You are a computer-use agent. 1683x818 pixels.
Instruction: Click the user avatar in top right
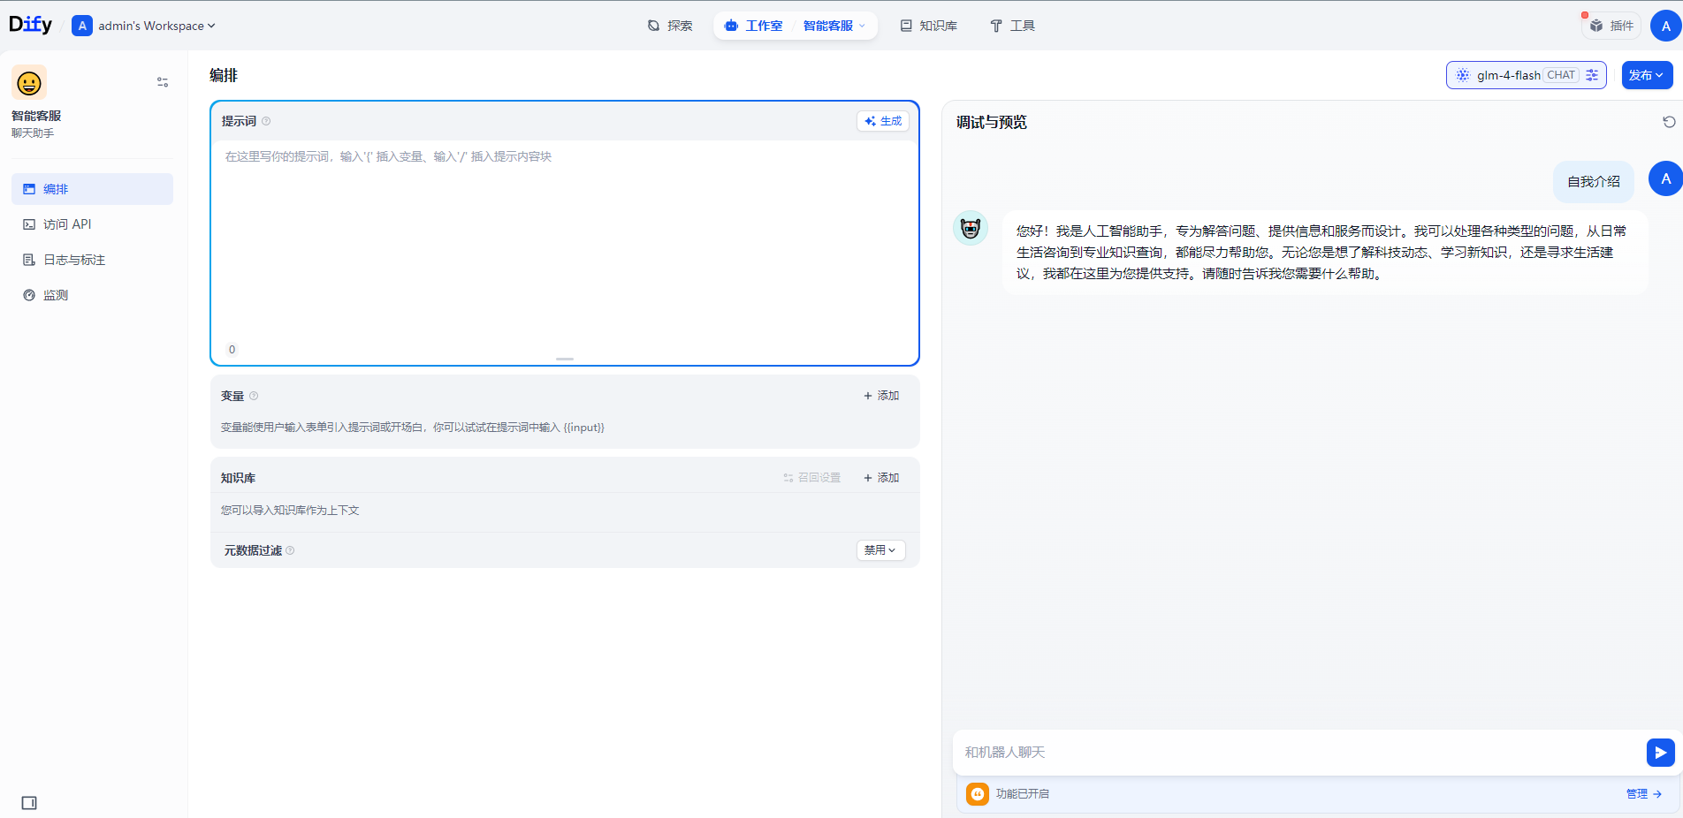[1665, 26]
